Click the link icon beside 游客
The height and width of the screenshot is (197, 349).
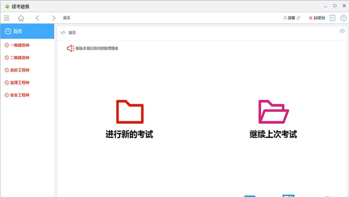tap(298, 18)
